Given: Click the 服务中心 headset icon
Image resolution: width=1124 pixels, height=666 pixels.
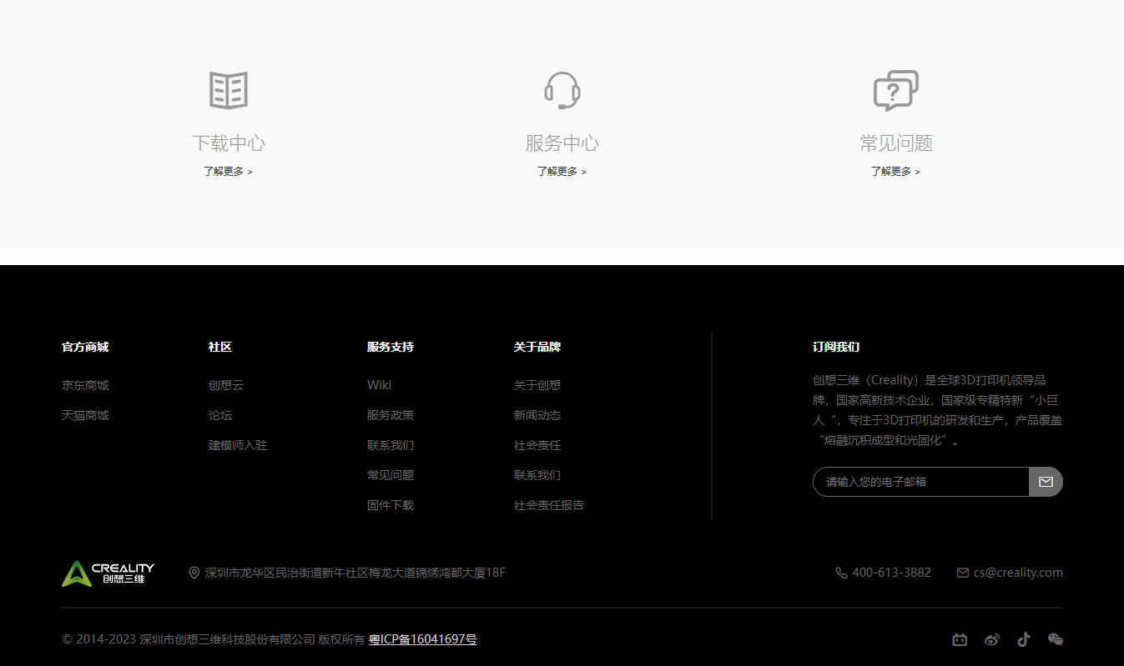Looking at the screenshot, I should coord(562,89).
